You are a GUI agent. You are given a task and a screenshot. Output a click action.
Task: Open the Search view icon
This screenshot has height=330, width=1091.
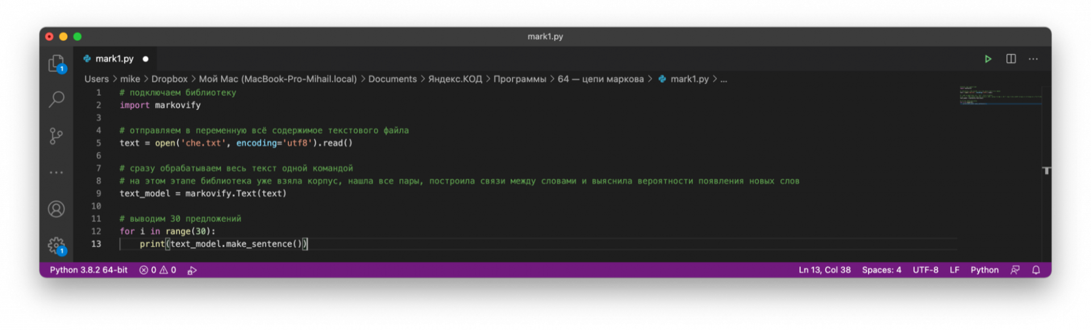pyautogui.click(x=56, y=99)
